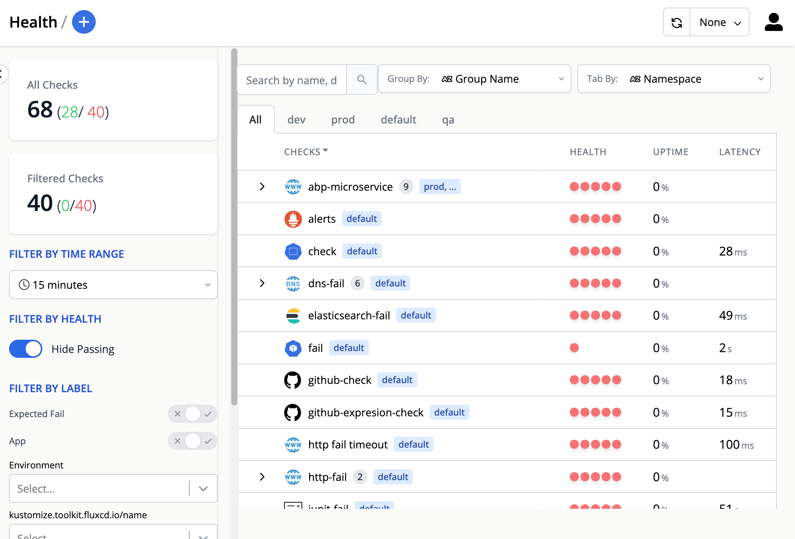Click the DNS icon for dns-fail
This screenshot has width=795, height=539.
point(293,283)
